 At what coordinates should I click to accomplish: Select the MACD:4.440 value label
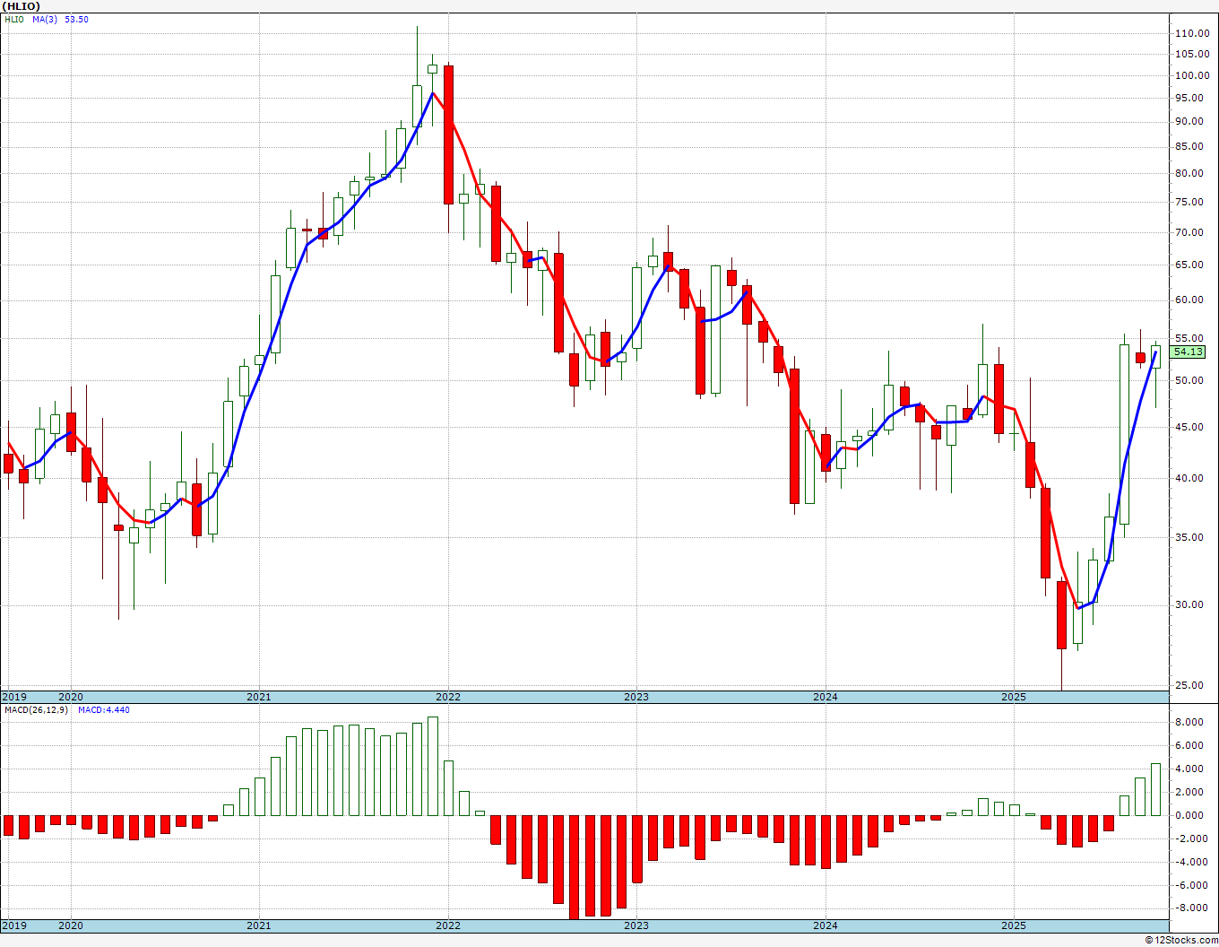pyautogui.click(x=104, y=710)
